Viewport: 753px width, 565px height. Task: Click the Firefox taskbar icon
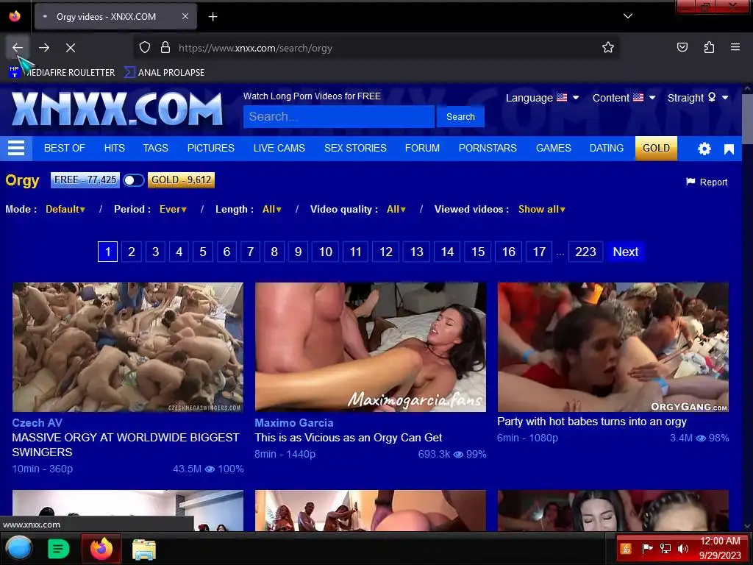pos(101,549)
